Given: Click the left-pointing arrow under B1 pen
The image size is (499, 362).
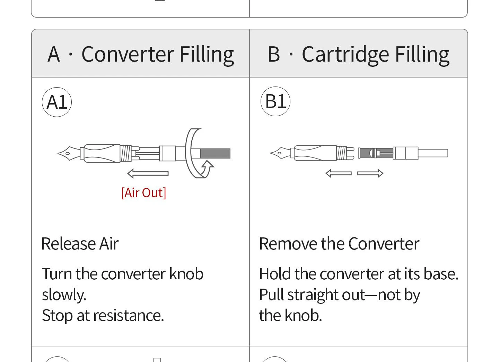Looking at the screenshot, I should (x=339, y=173).
